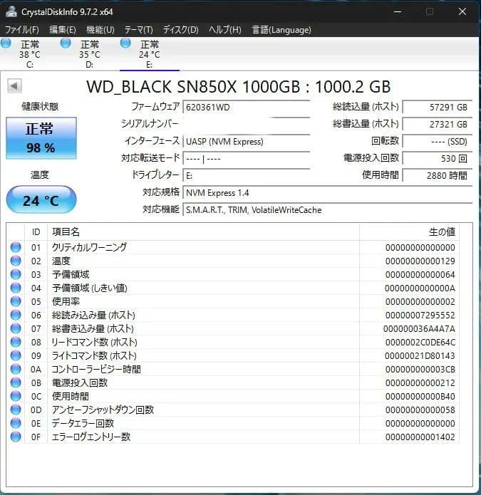481x495 pixels.
Task: Click the blue orb in ID 0C 使用時間 row
Action: click(16, 396)
